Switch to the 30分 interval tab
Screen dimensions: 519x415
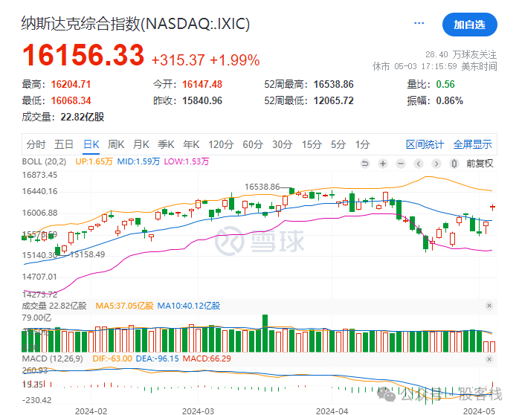coord(283,144)
